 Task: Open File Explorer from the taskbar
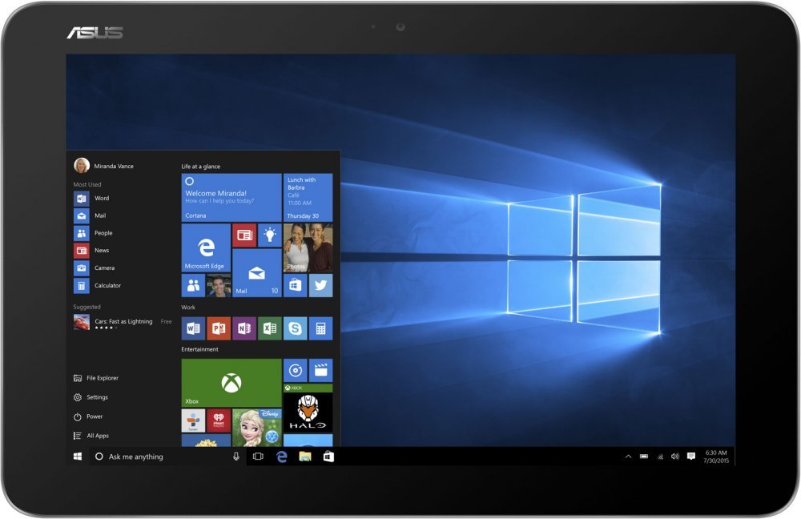[305, 457]
